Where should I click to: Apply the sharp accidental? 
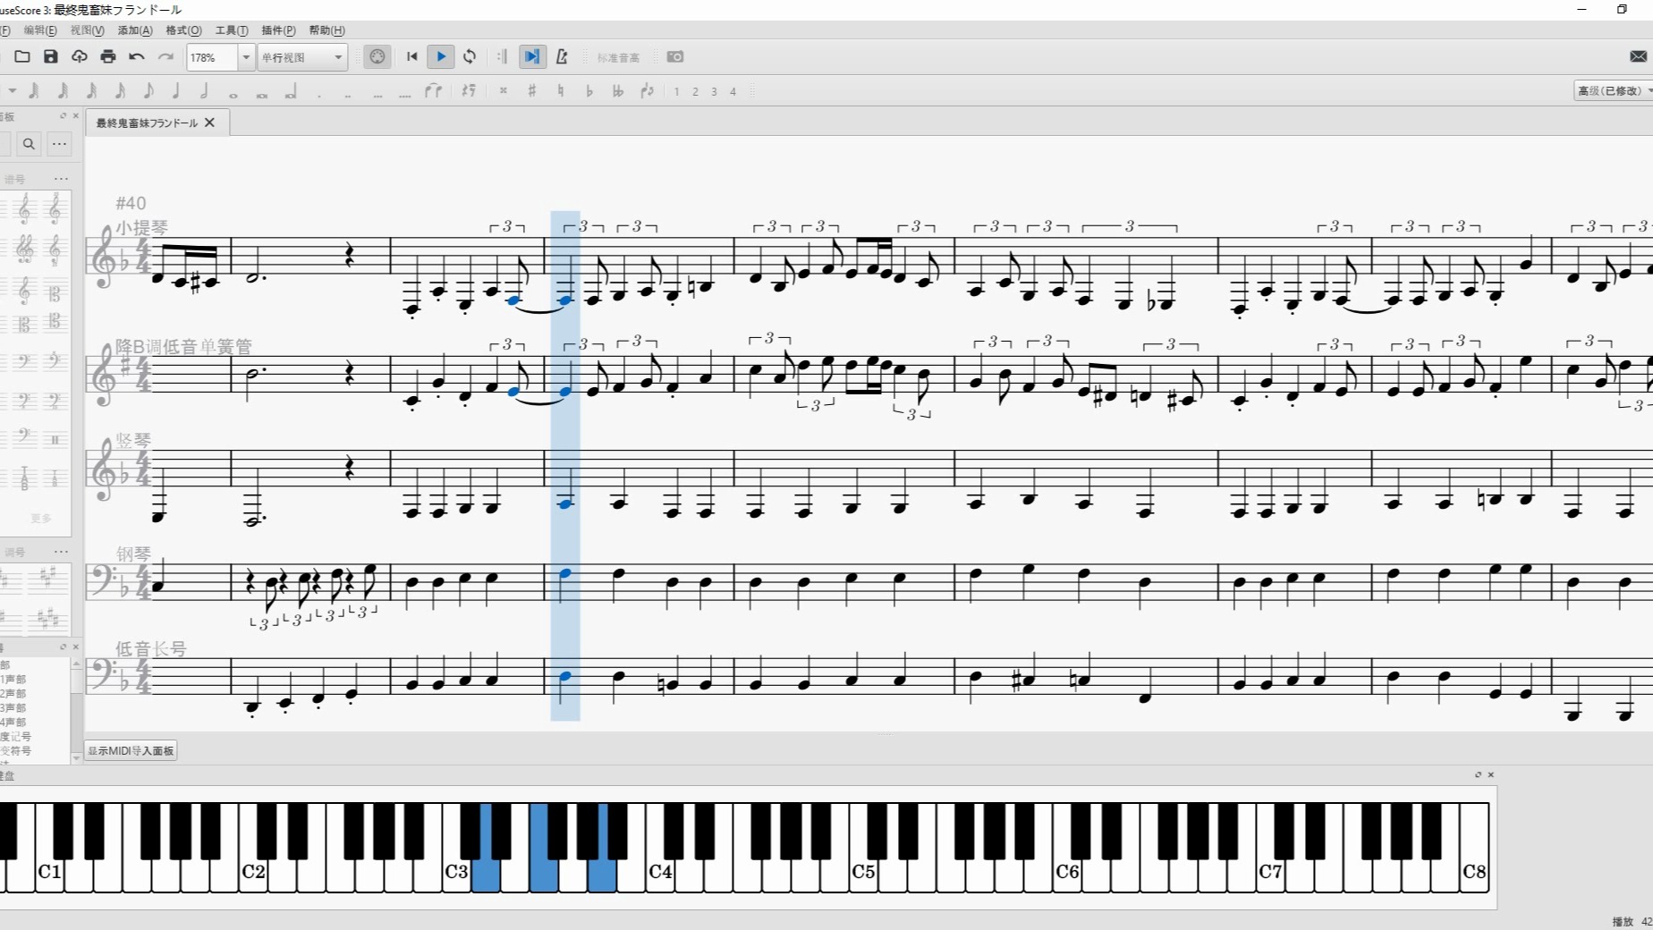[x=532, y=90]
